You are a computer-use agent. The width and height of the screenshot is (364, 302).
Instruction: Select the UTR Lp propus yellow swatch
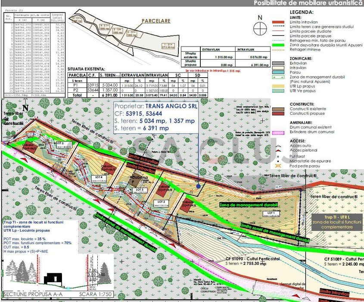(x=278, y=86)
